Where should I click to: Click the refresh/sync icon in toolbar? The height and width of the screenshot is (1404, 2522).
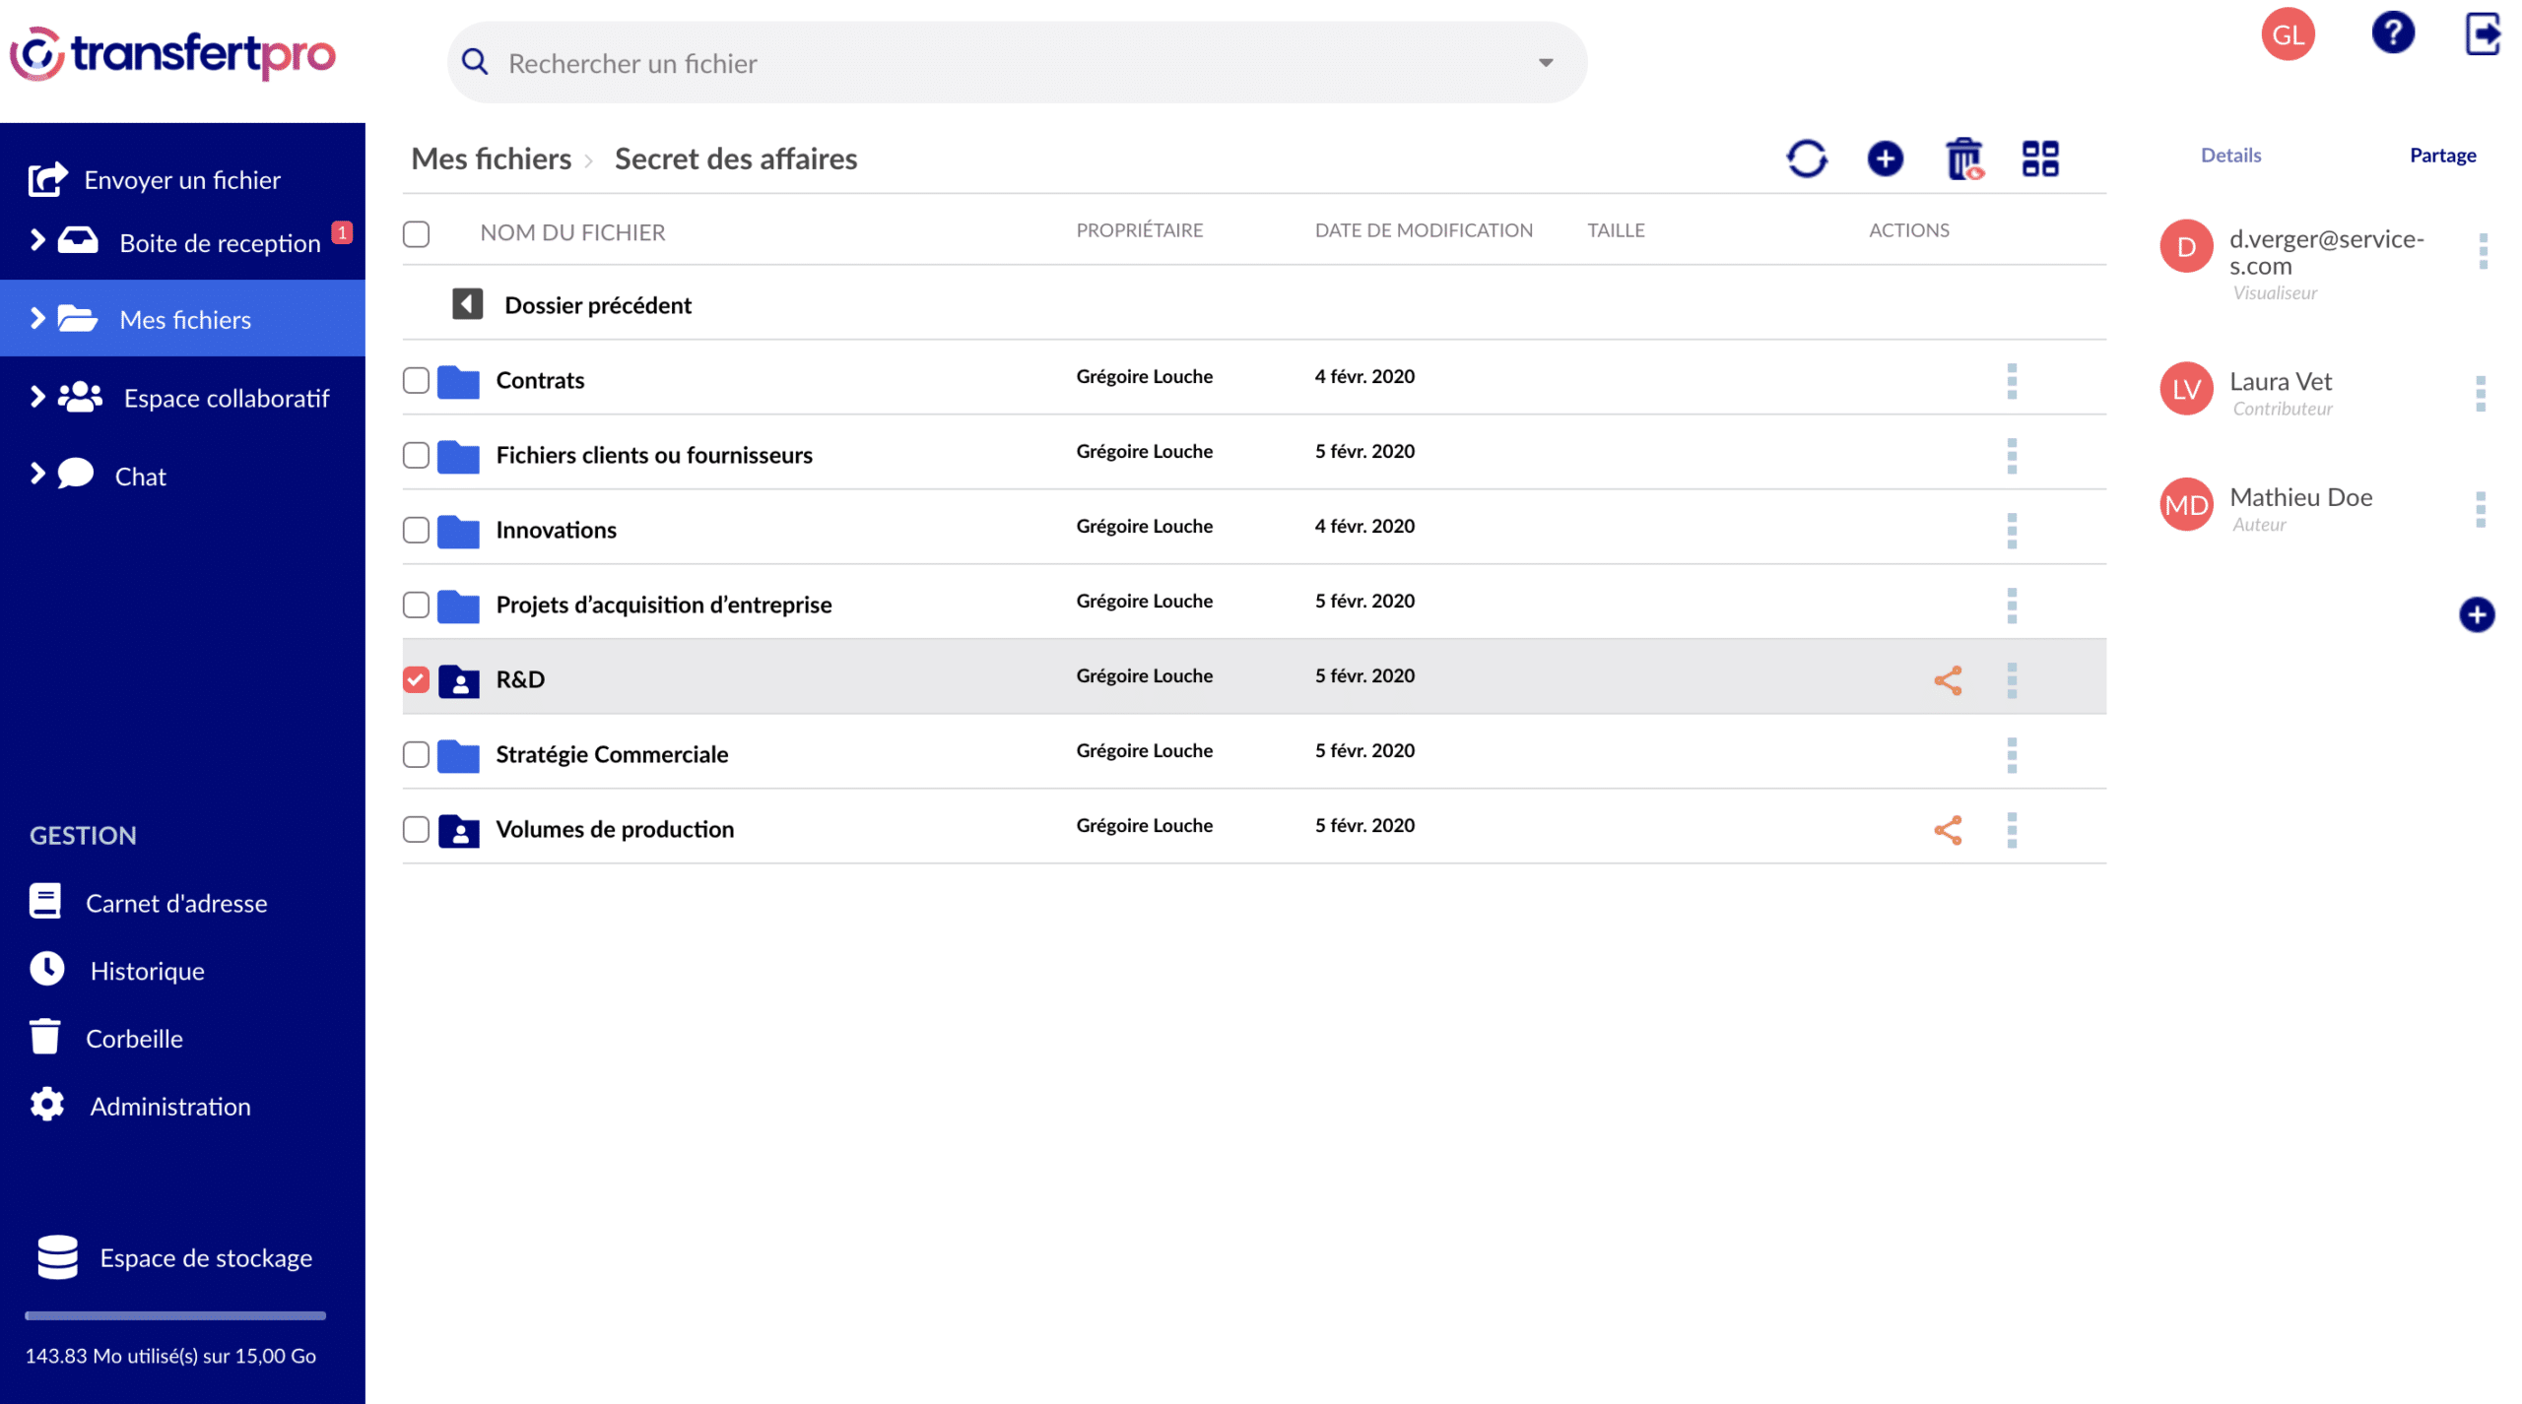coord(1810,158)
